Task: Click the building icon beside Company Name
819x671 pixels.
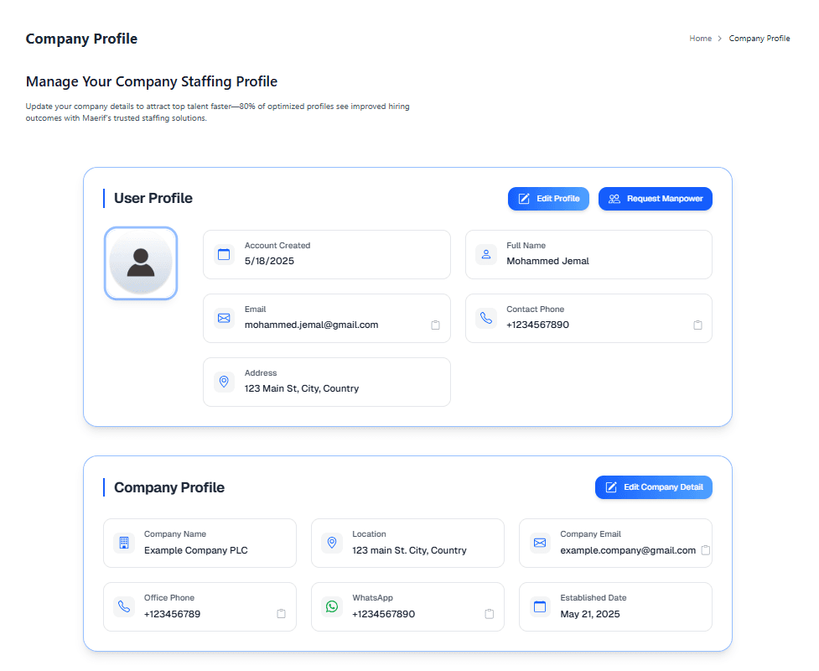Action: pos(124,543)
